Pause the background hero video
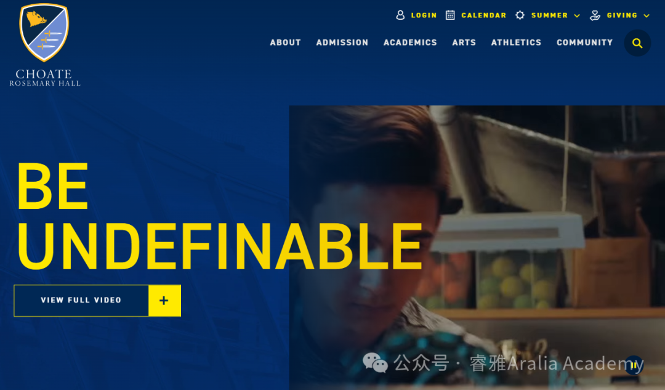Viewport: 665px width, 390px height. click(x=634, y=365)
